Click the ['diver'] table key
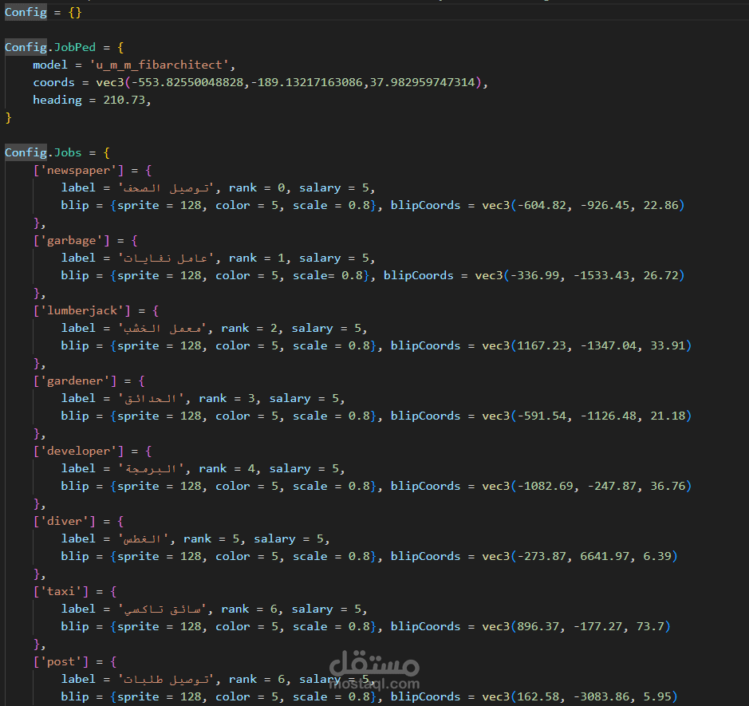 coord(65,522)
